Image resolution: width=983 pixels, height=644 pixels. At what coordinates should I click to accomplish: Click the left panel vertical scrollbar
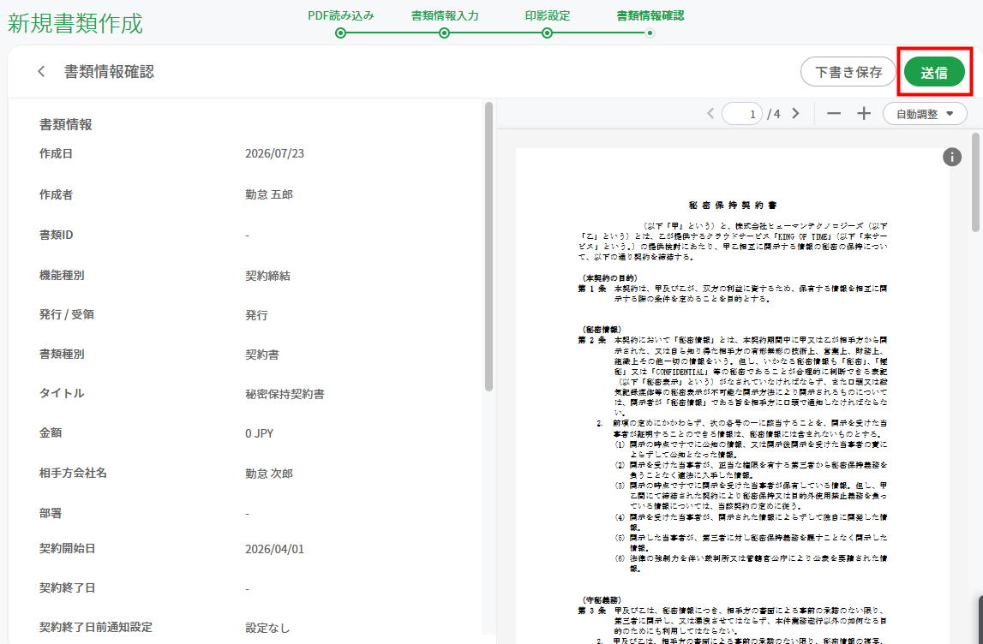pos(489,247)
